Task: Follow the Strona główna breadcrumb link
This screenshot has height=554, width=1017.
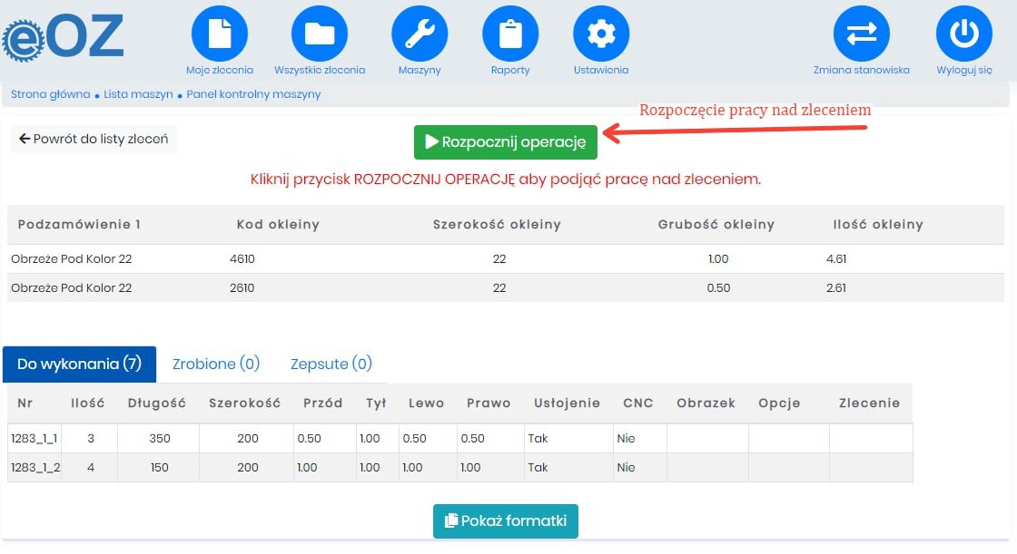Action: 50,94
